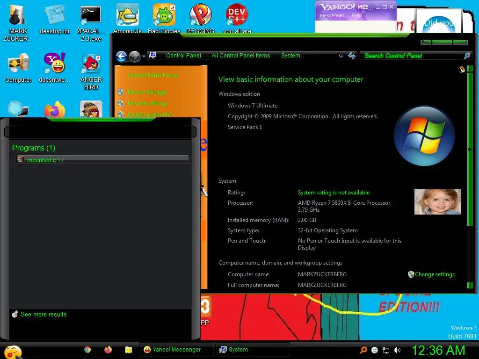Click the computer icon in the address bar
The image size is (479, 359).
(152, 56)
